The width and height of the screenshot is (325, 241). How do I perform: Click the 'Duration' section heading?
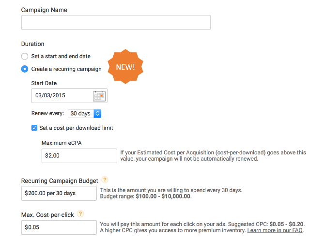click(33, 44)
